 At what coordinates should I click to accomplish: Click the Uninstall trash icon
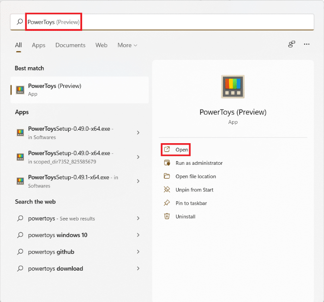pyautogui.click(x=167, y=216)
